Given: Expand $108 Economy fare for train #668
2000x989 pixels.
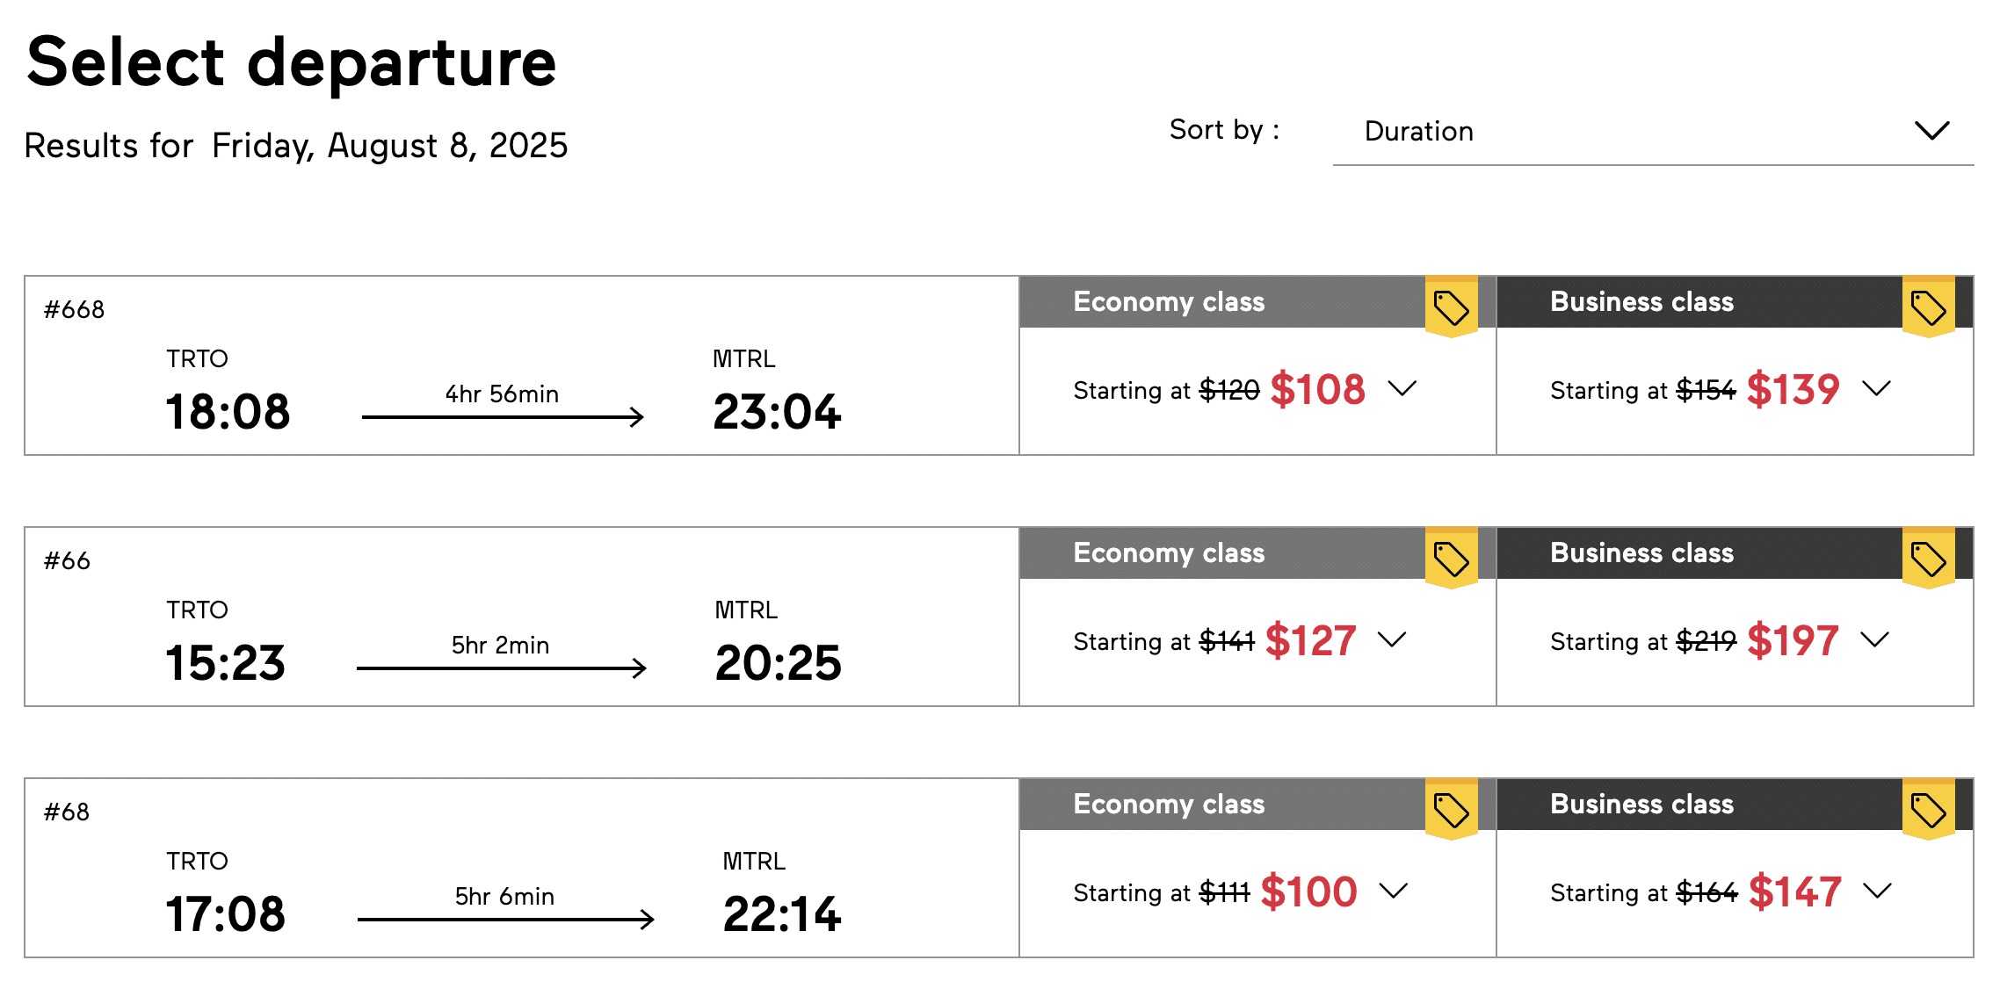Looking at the screenshot, I should coord(1402,388).
